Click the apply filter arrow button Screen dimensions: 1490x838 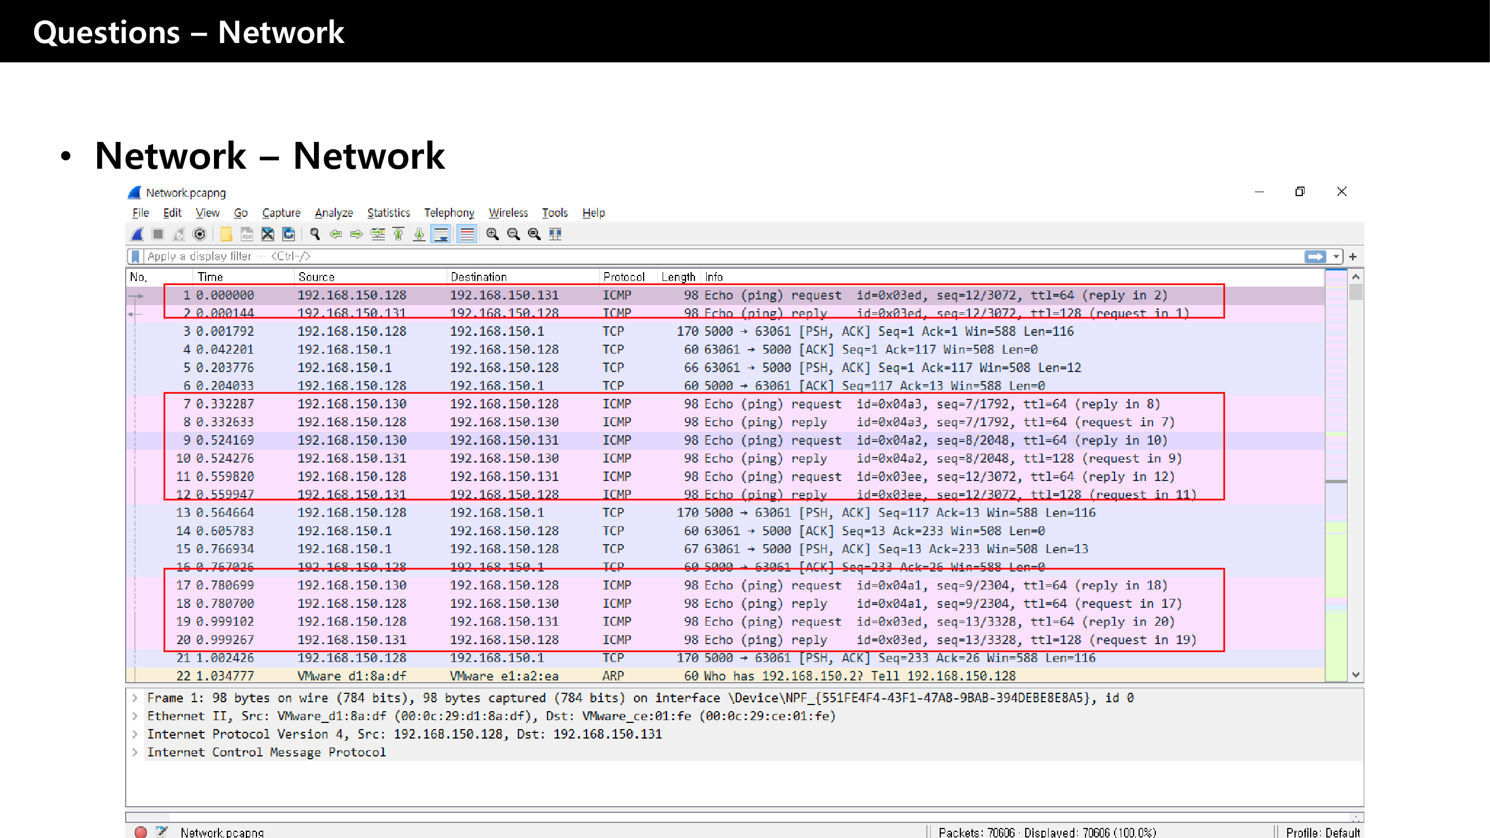(1315, 256)
